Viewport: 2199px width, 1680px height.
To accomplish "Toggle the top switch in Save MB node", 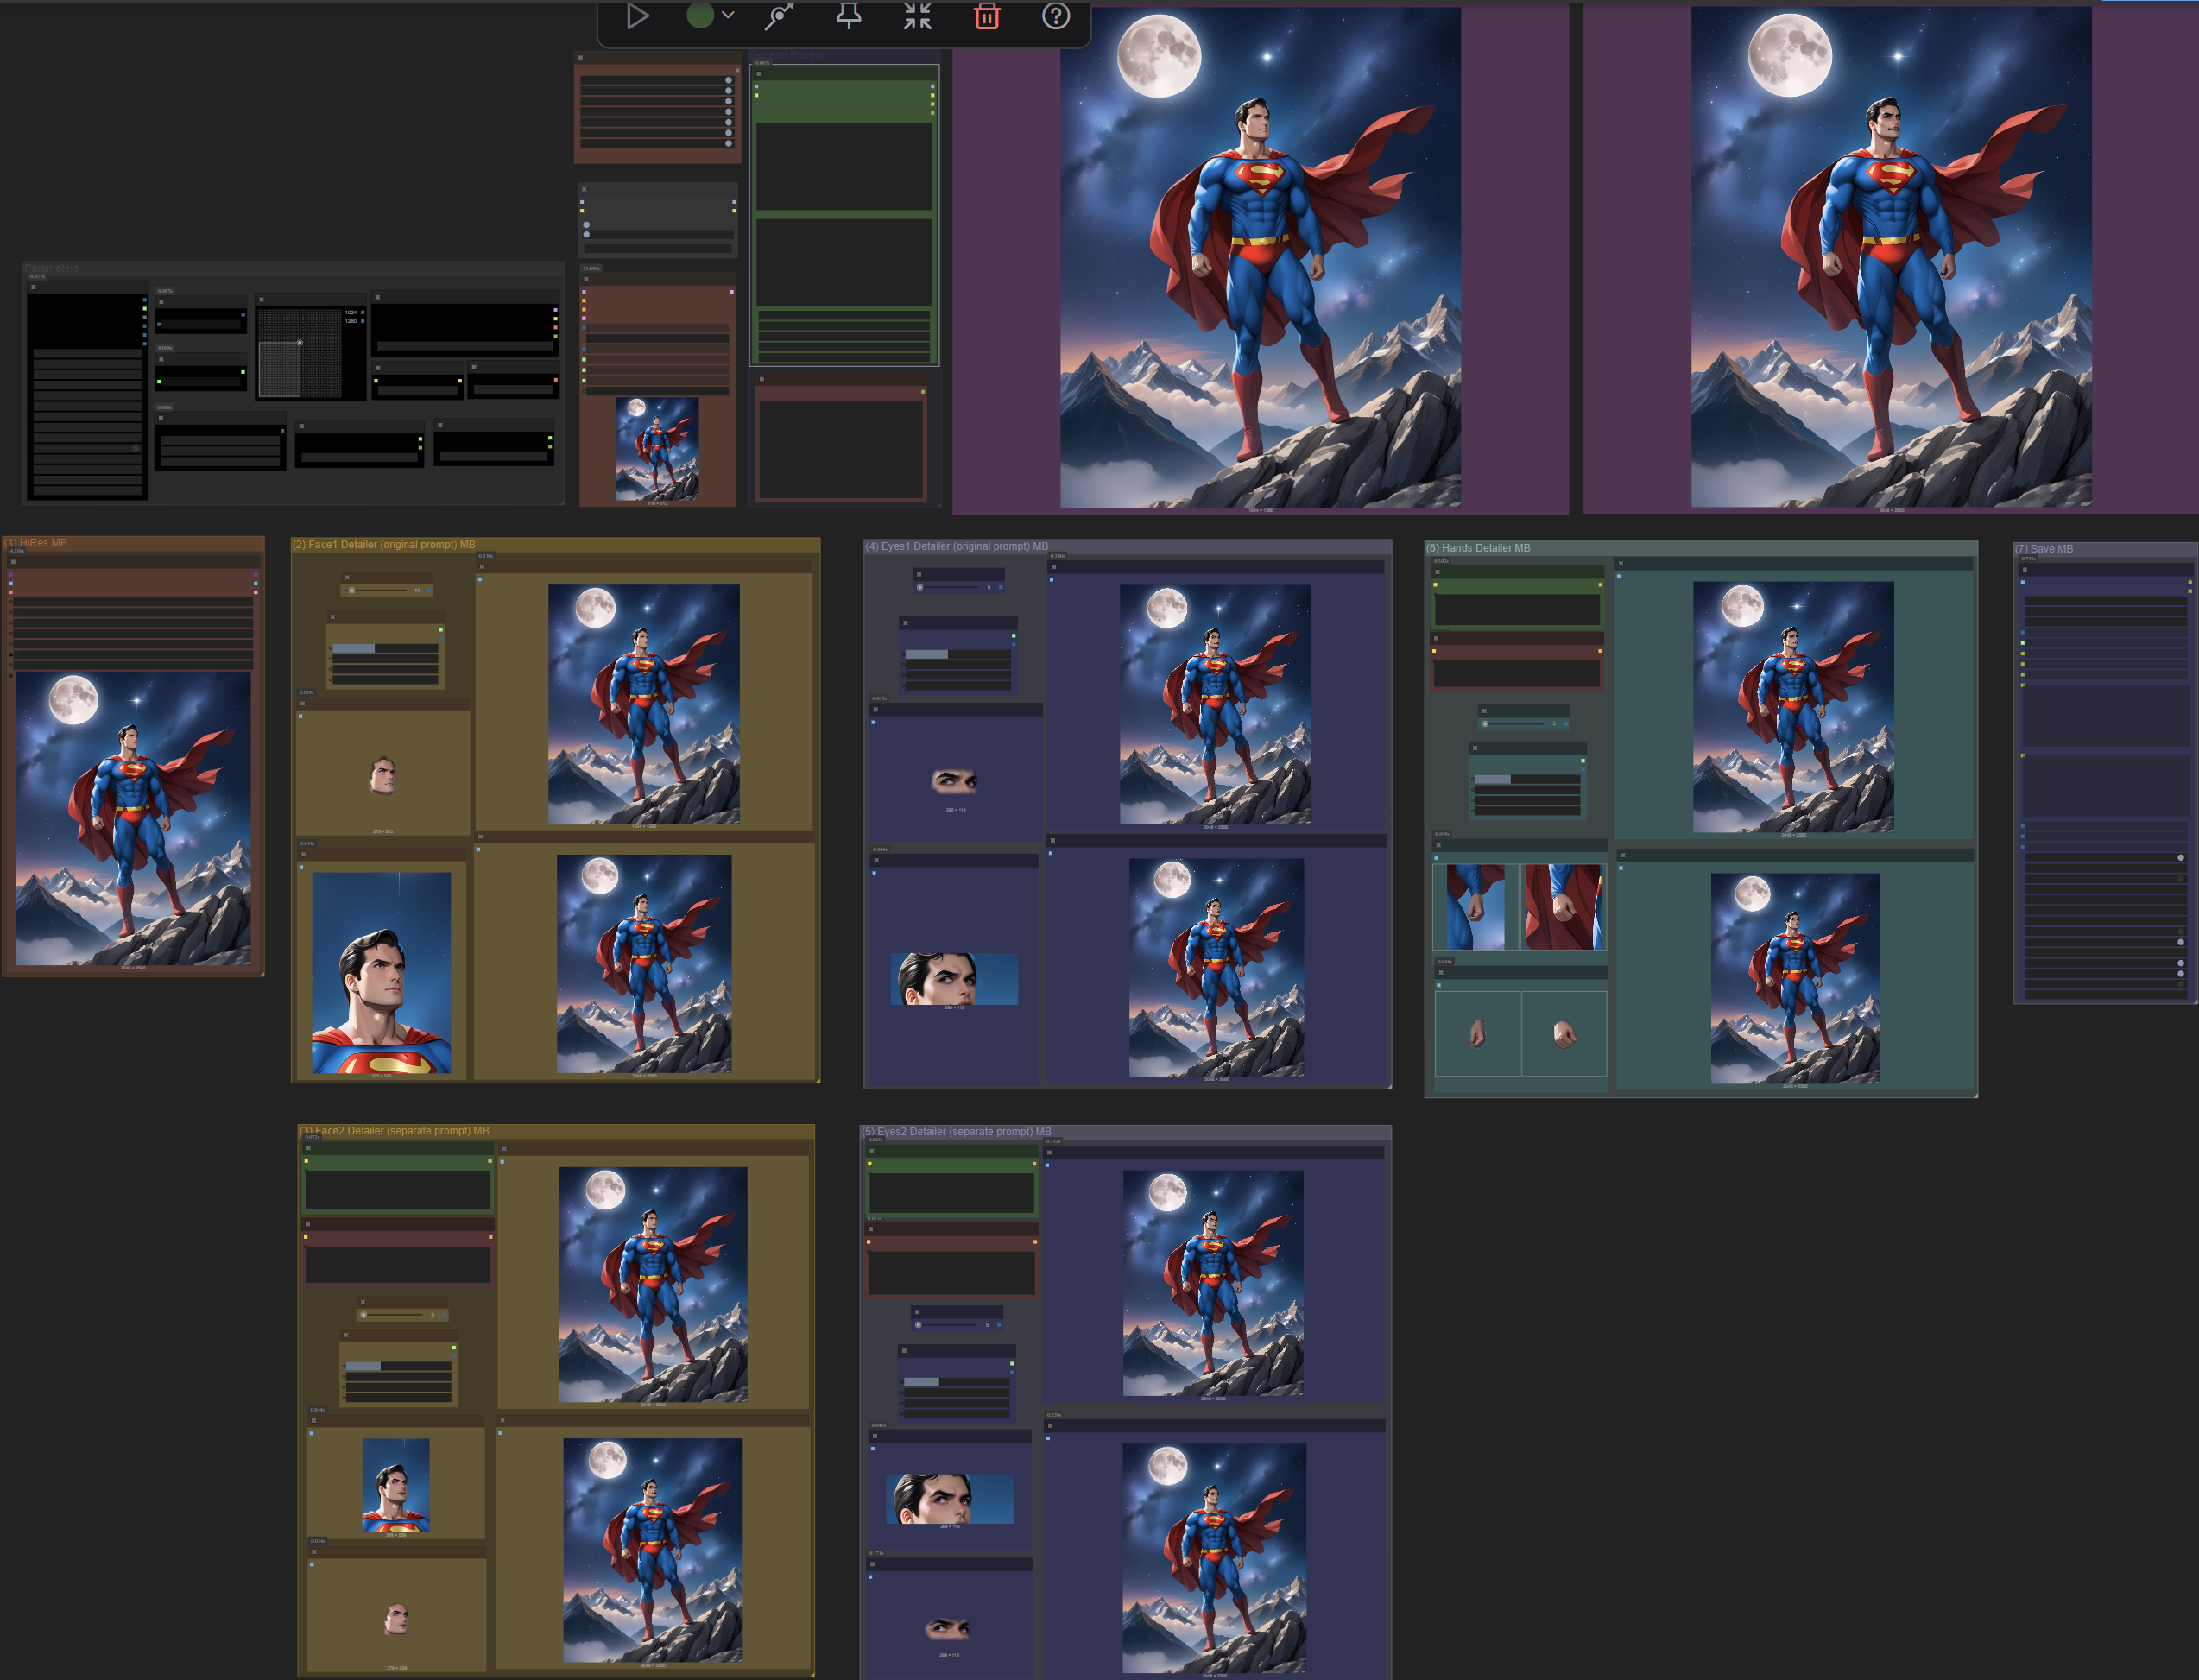I will coord(2181,858).
